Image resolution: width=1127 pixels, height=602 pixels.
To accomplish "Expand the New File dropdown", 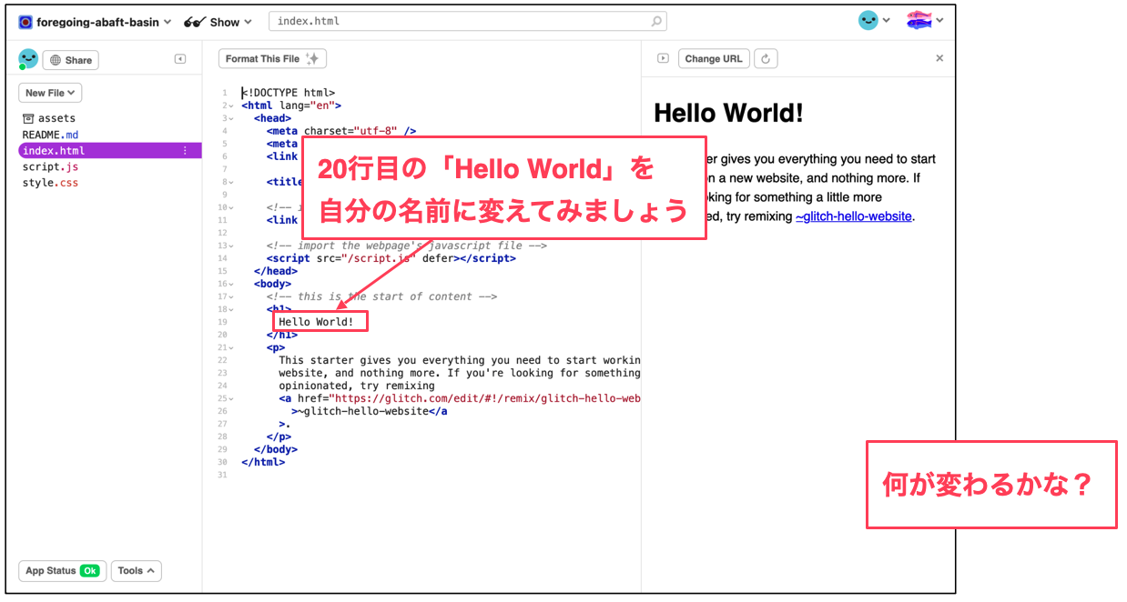I will pos(50,93).
